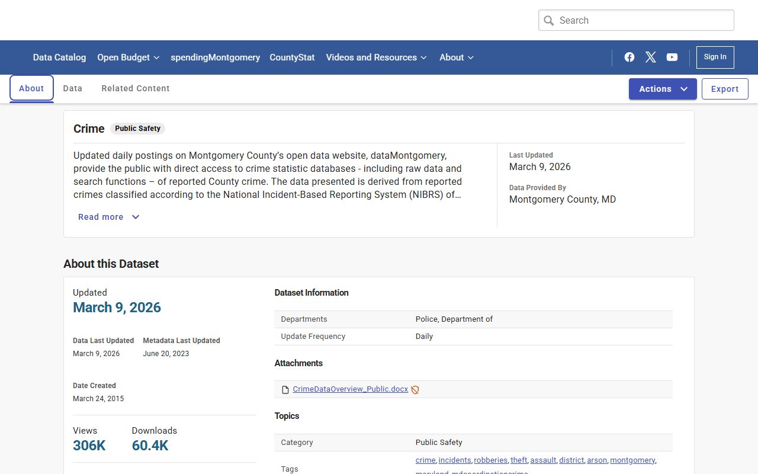Screen dimensions: 758x474
Task: Select the About tab
Action: click(31, 88)
